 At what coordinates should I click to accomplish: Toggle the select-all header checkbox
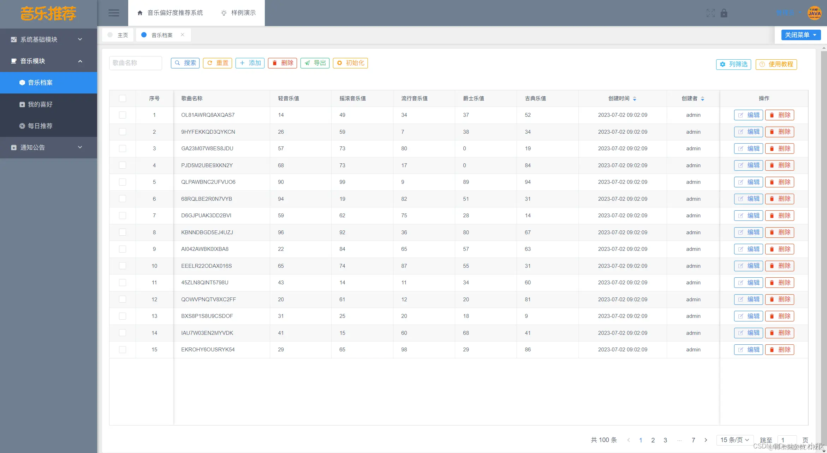[x=123, y=98]
